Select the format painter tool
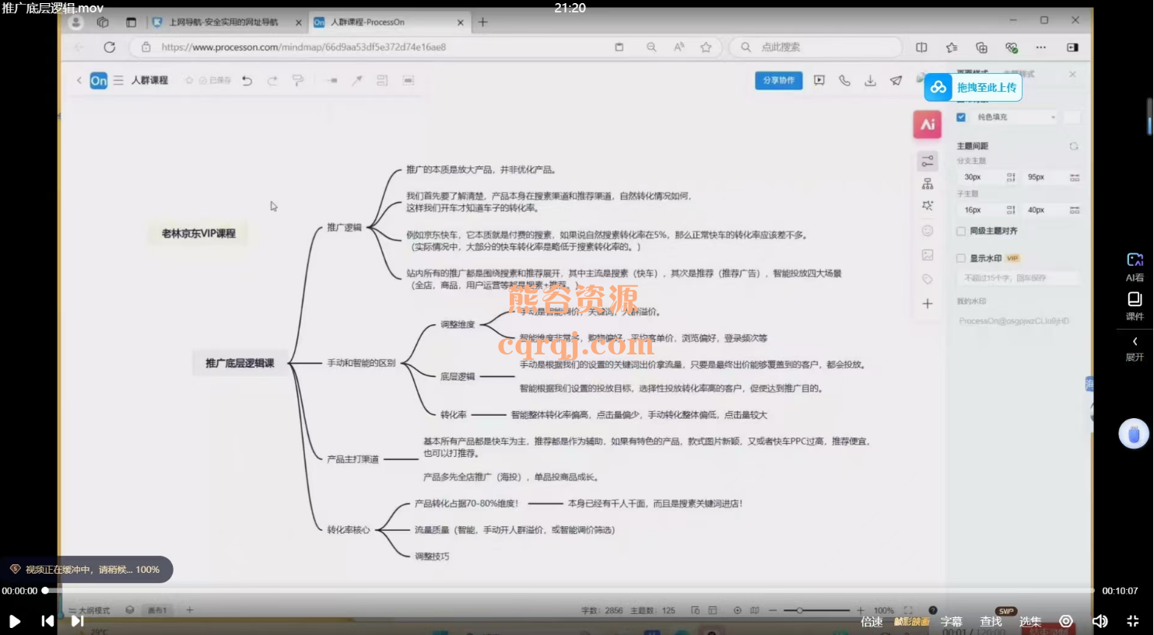1154x635 pixels. click(x=297, y=80)
